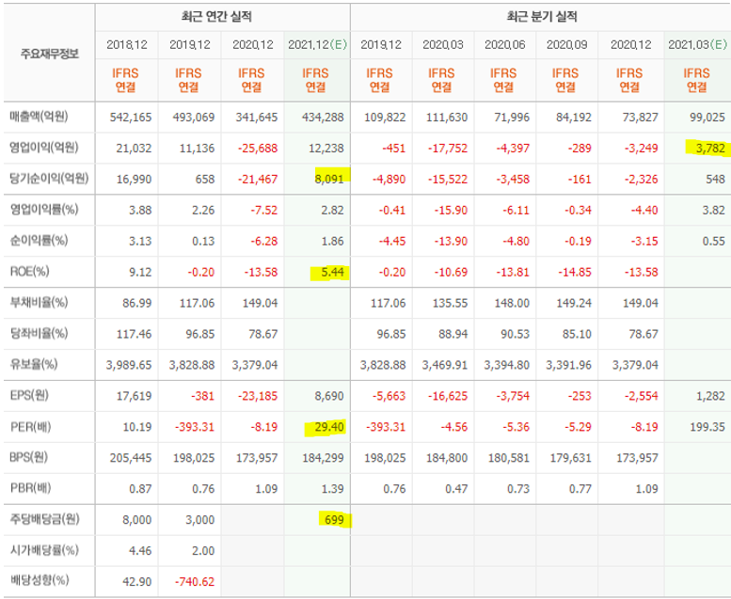Screen dimensions: 731x599
Task: Click the 542,165 sales value
Action: (131, 117)
